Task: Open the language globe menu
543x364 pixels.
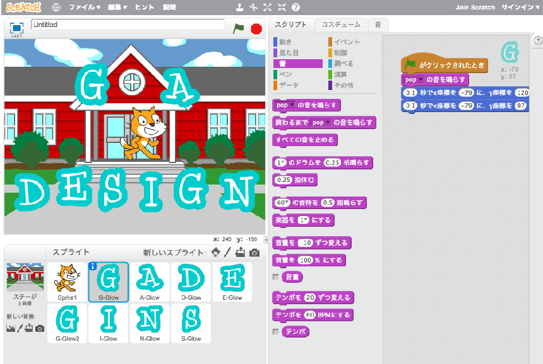Action: click(56, 8)
